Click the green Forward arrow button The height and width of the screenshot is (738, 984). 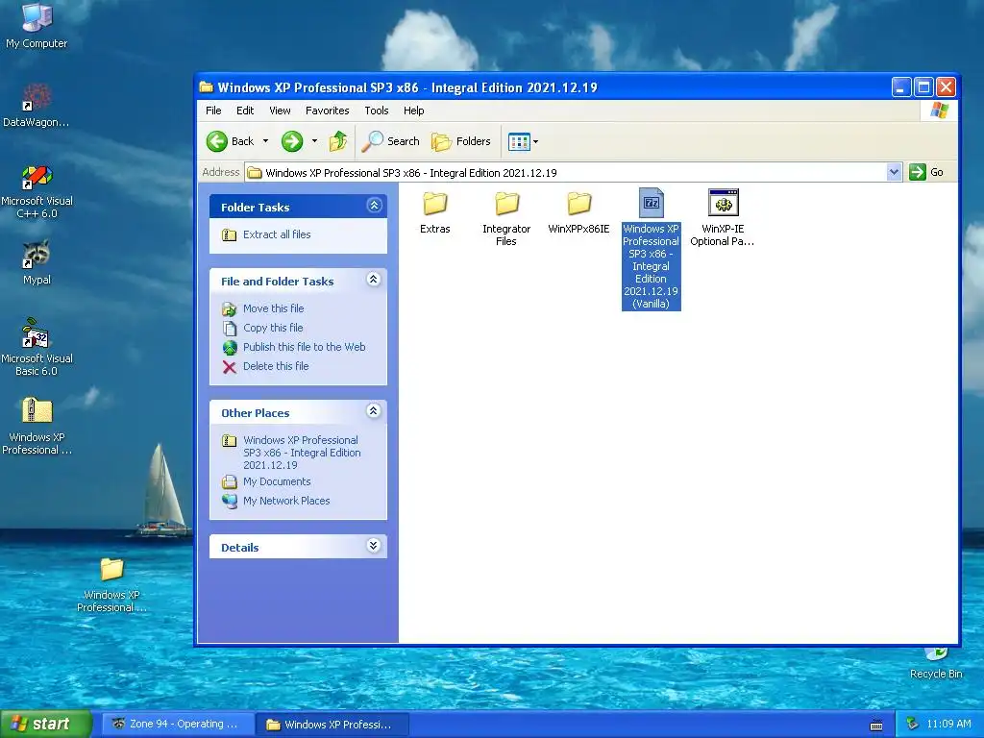coord(292,141)
